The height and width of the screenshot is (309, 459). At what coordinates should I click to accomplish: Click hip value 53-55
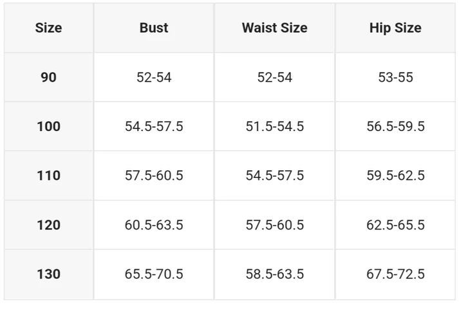395,77
